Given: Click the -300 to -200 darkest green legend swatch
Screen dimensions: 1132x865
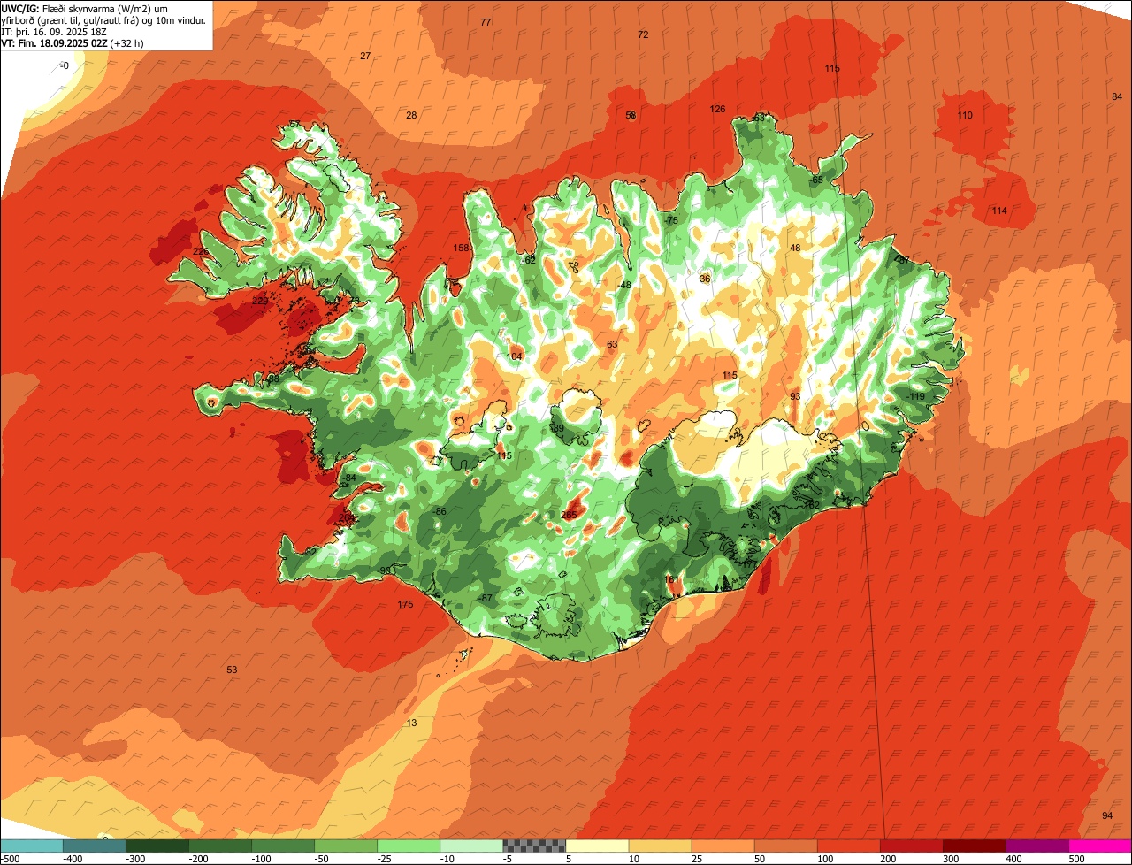Looking at the screenshot, I should (157, 846).
